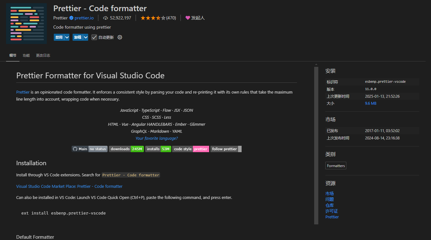The height and width of the screenshot is (240, 431).
Task: Open the Prettier resource link in sidebar
Action: [332, 217]
